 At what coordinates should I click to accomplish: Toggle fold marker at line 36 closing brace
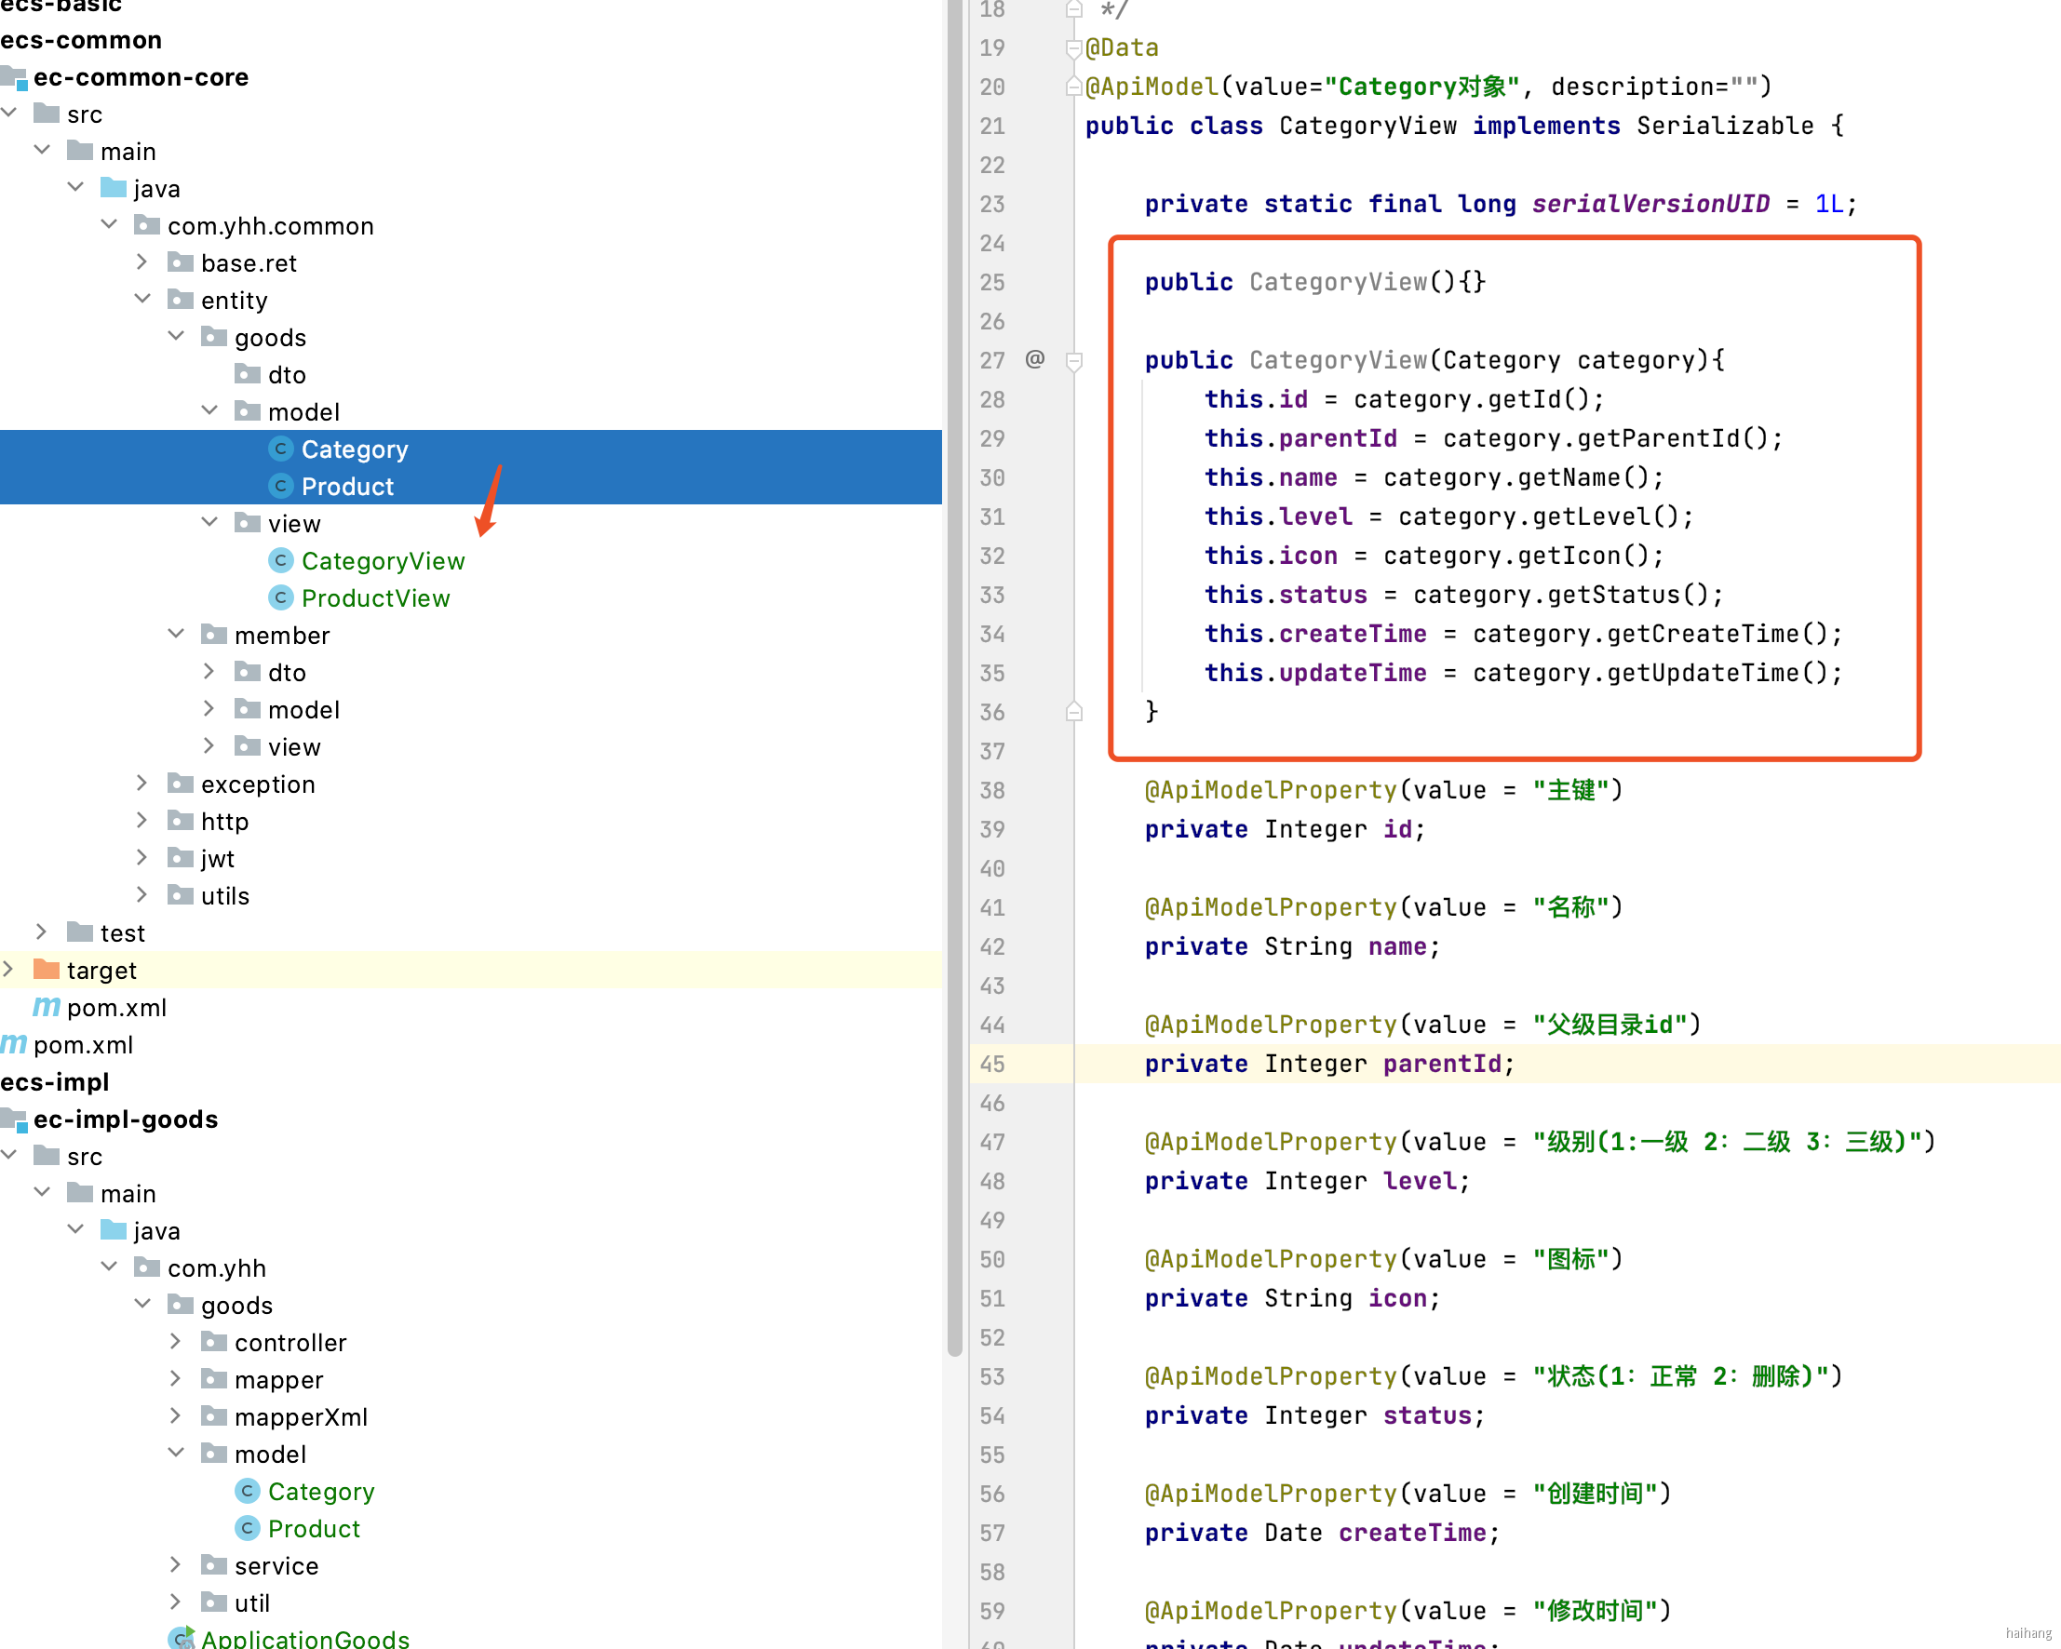1074,712
